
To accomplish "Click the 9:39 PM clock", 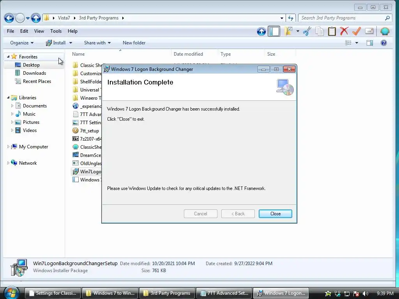I will point(385,293).
